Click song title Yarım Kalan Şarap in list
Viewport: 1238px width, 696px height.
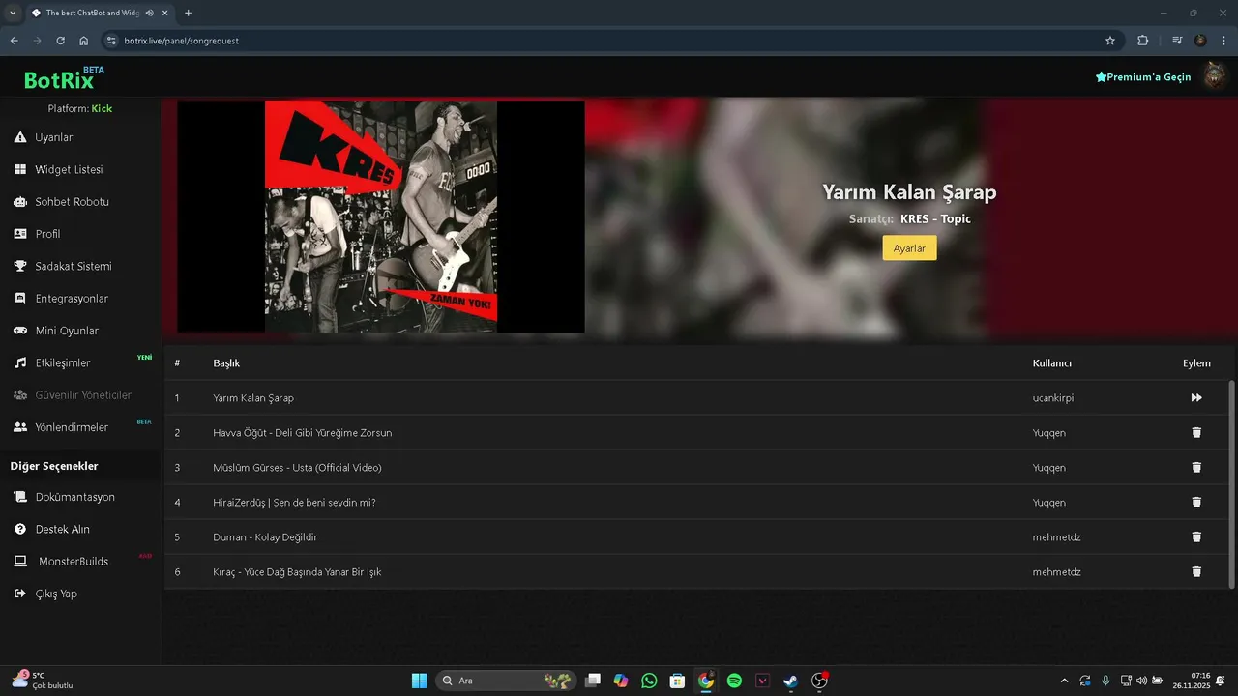(x=253, y=398)
